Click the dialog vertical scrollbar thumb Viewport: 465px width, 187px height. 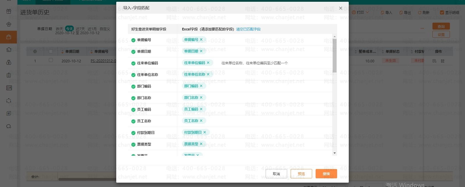[x=335, y=56]
